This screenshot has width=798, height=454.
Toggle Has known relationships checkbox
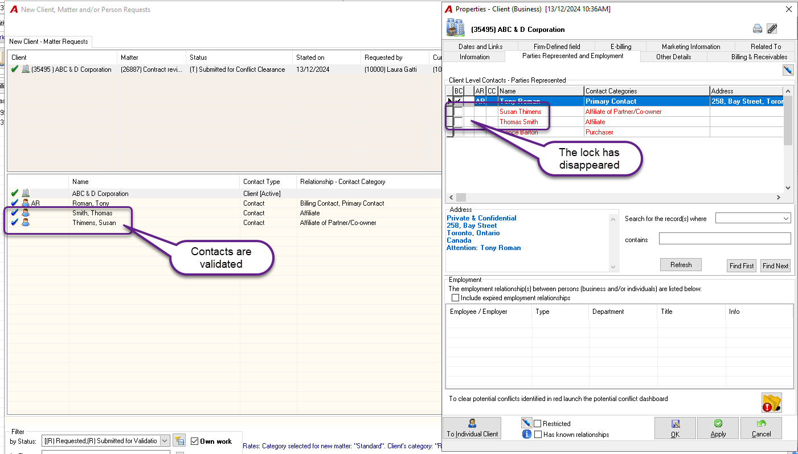point(537,434)
